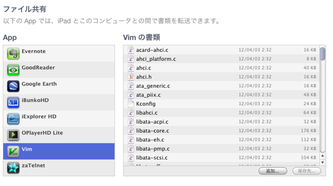The height and width of the screenshot is (186, 333).
Task: Click the file icon of libahci.c
Action: [131, 113]
